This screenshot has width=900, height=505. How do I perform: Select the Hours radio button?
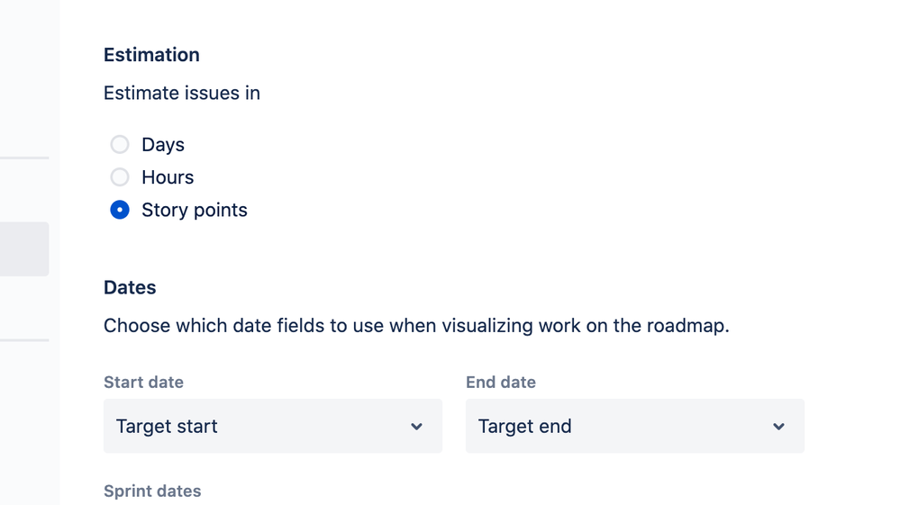(x=120, y=177)
